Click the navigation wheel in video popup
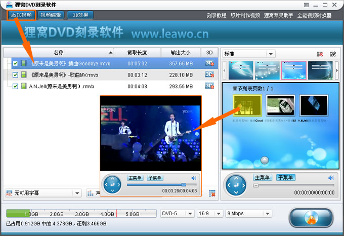 pos(112,185)
